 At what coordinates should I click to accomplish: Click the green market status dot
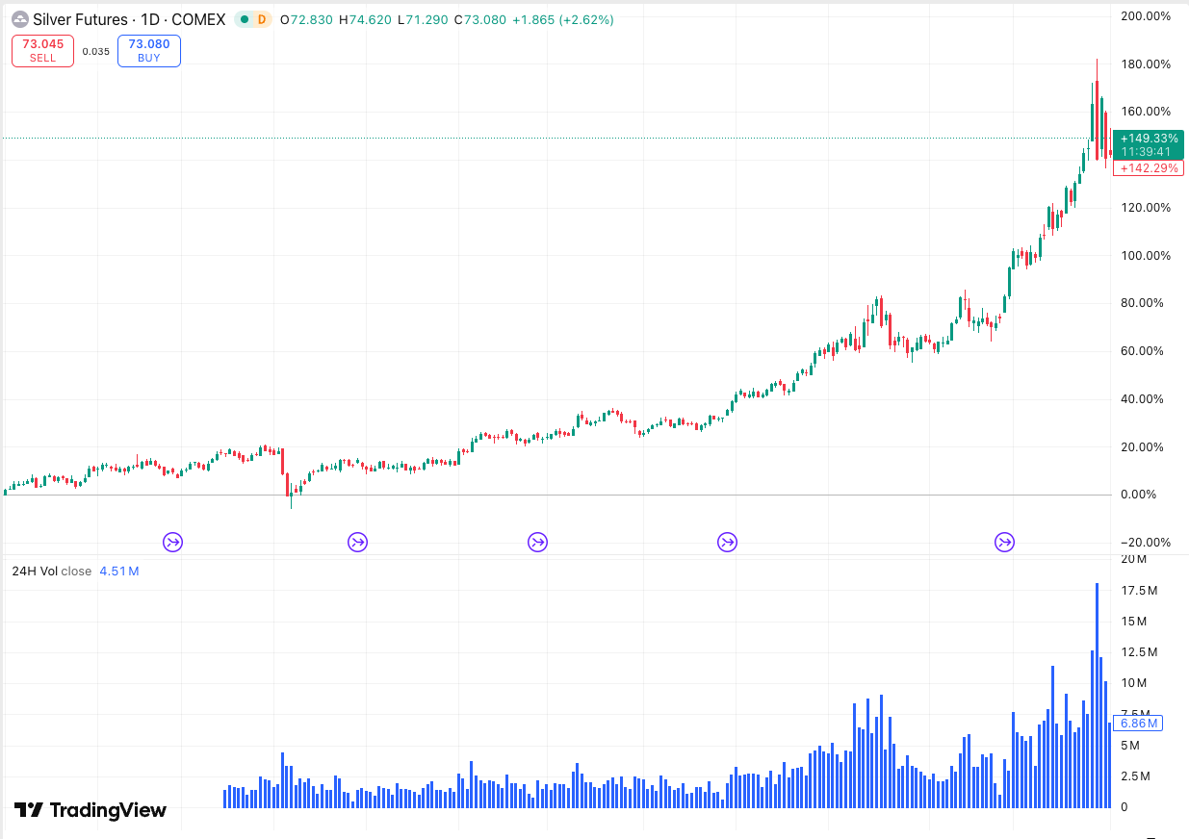click(245, 19)
